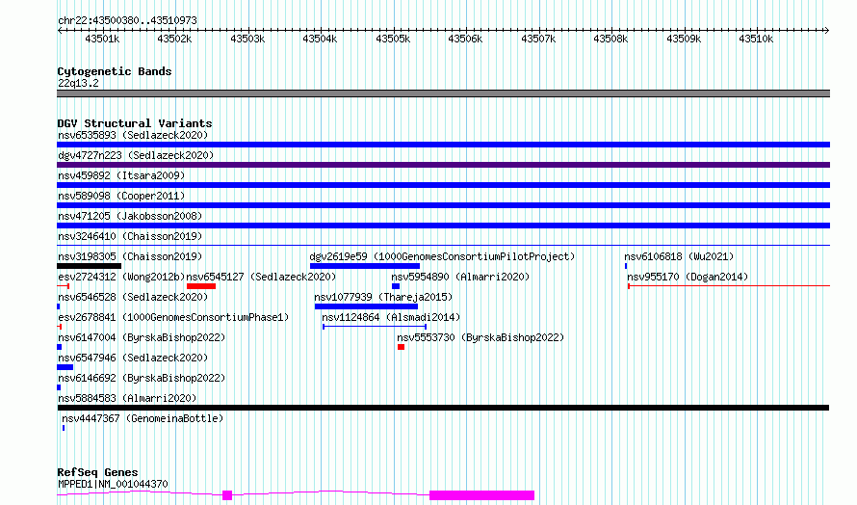
Task: Click black bar of nsv3198305 variant
Action: [x=90, y=266]
